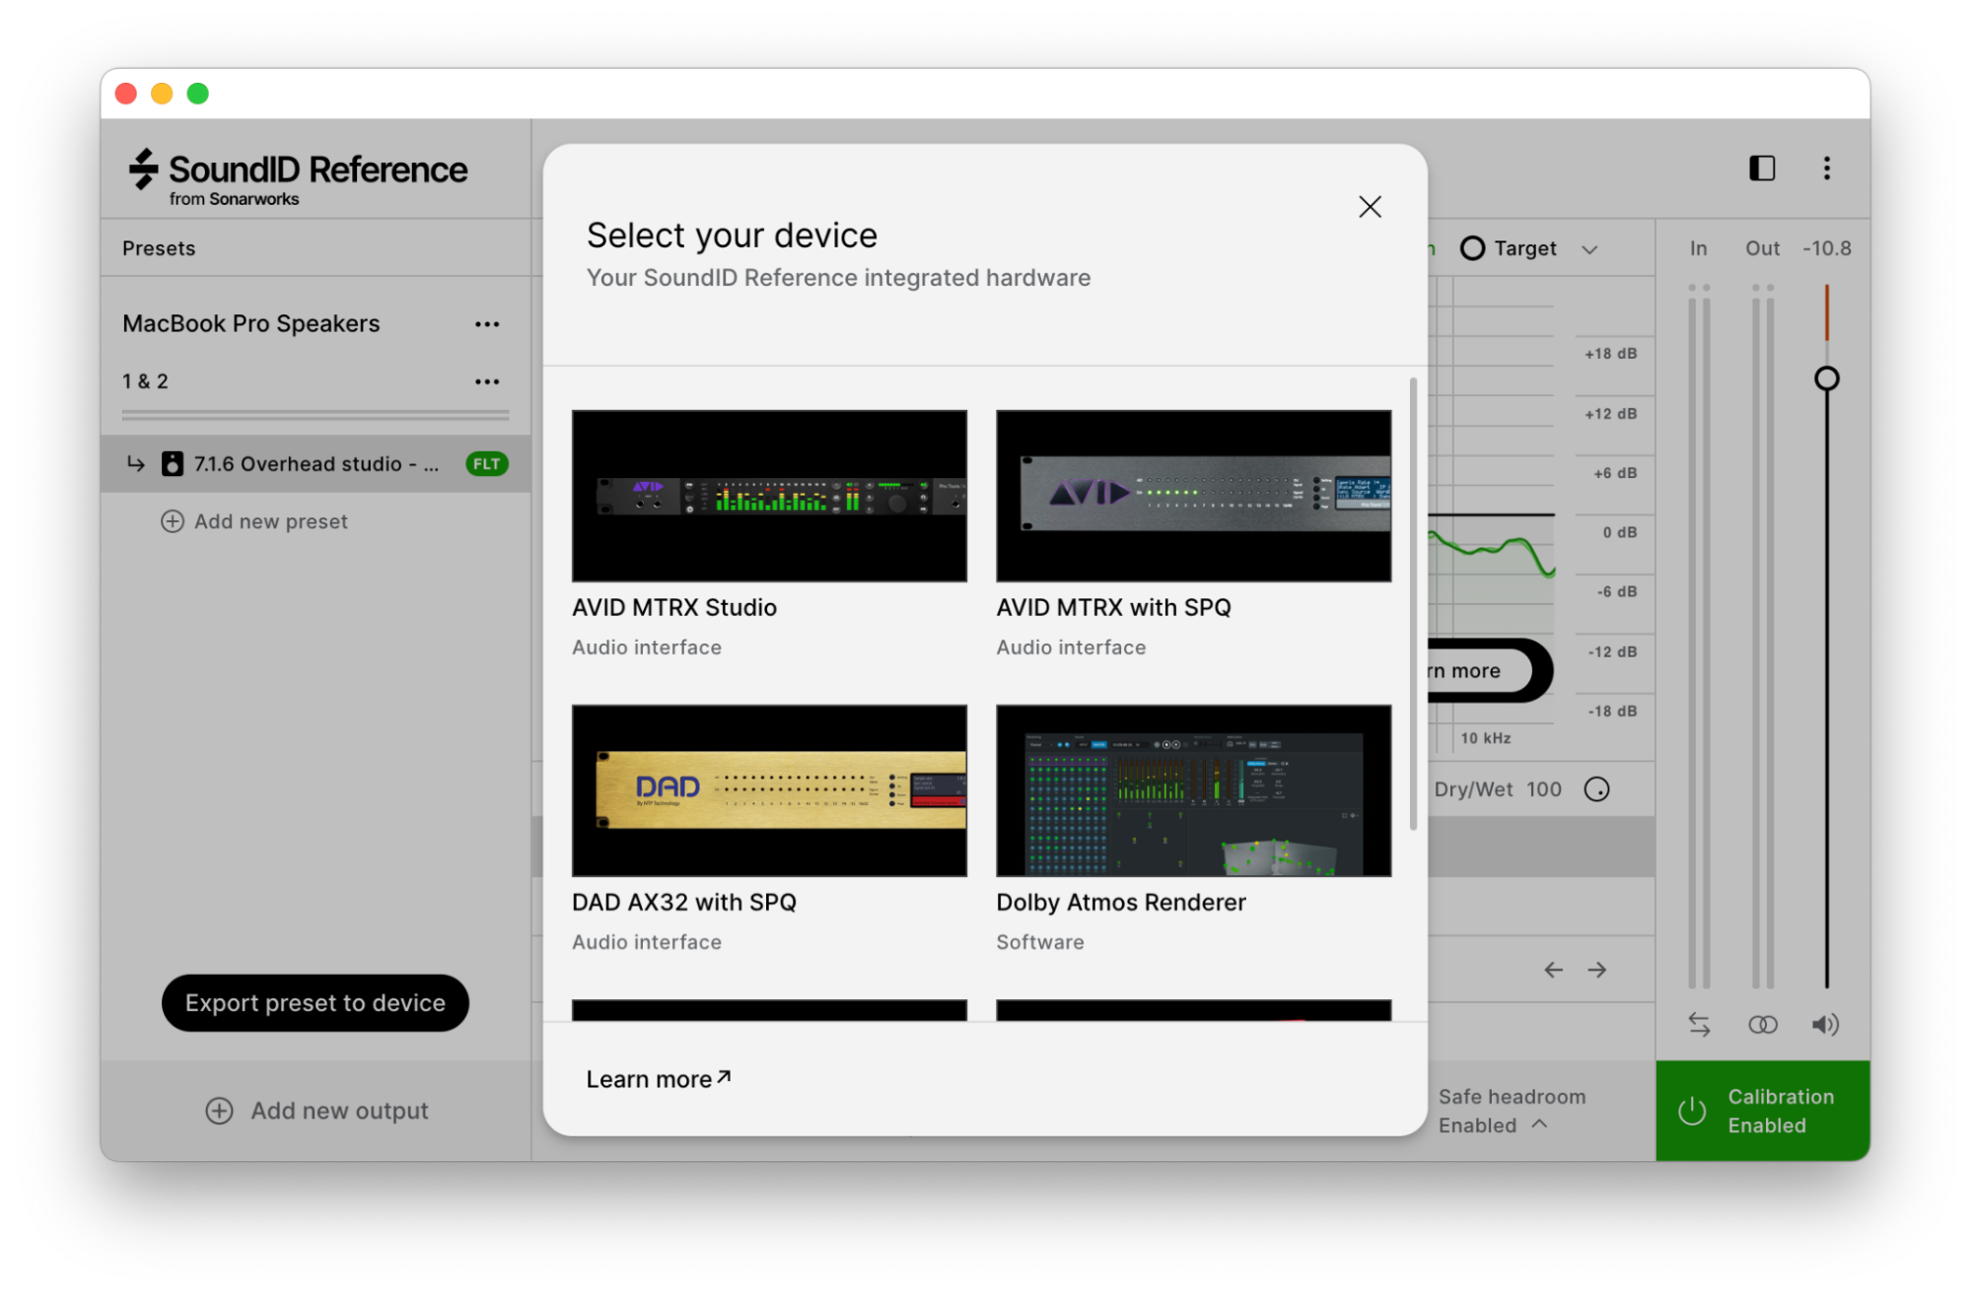Select 7.1.6 Overhead studio preset
This screenshot has height=1294, width=1971.
pos(316,464)
